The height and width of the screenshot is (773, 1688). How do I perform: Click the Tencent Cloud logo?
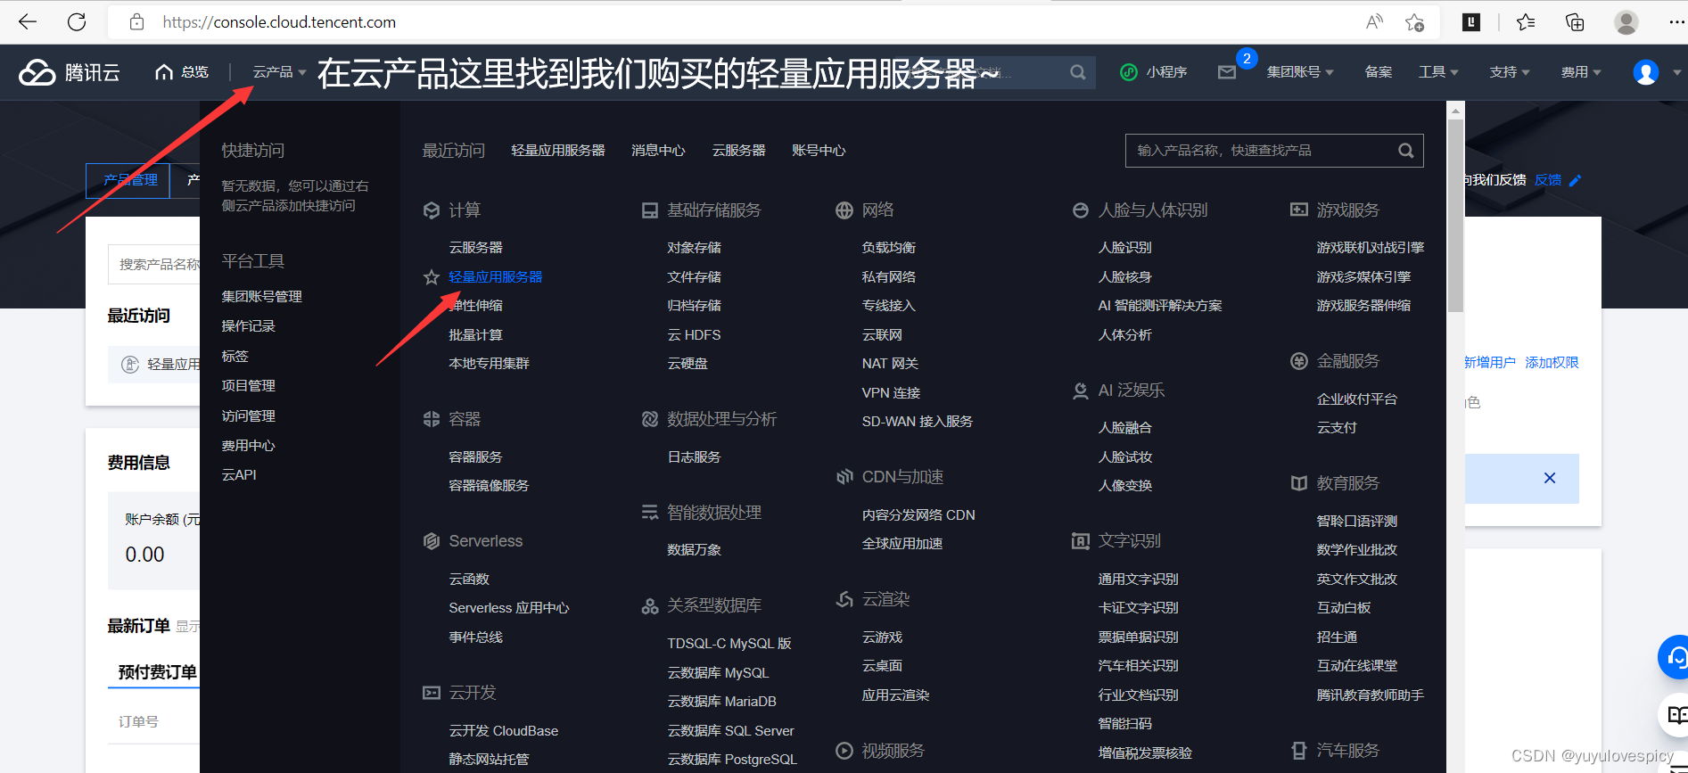click(70, 72)
